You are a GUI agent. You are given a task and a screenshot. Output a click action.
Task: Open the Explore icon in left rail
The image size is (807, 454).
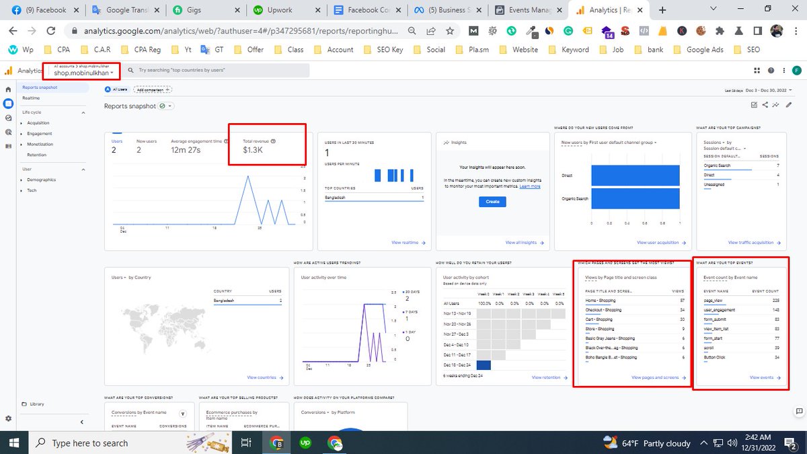8,118
